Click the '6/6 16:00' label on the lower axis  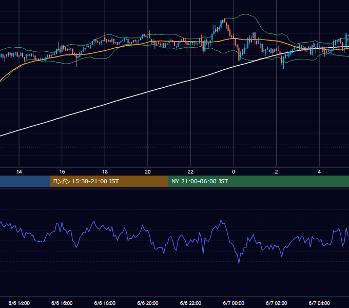[62, 303]
